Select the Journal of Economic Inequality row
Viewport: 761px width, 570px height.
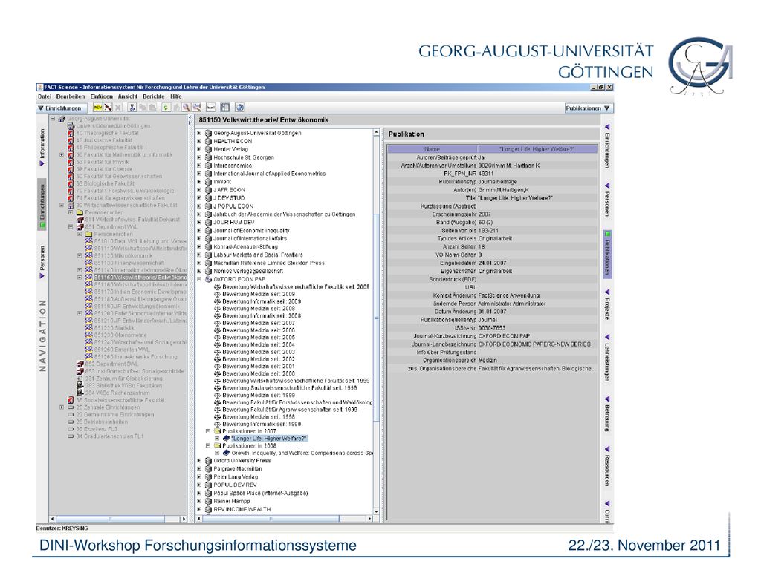[251, 230]
